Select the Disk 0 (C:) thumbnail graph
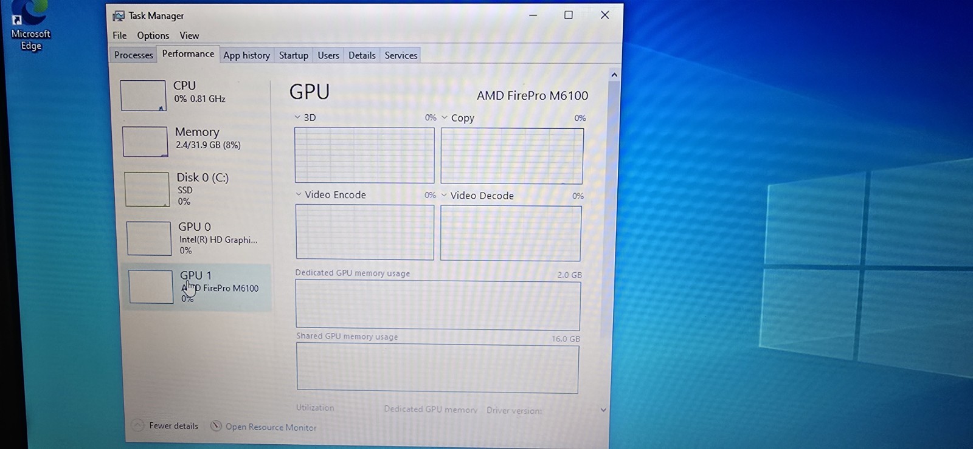 coord(147,189)
